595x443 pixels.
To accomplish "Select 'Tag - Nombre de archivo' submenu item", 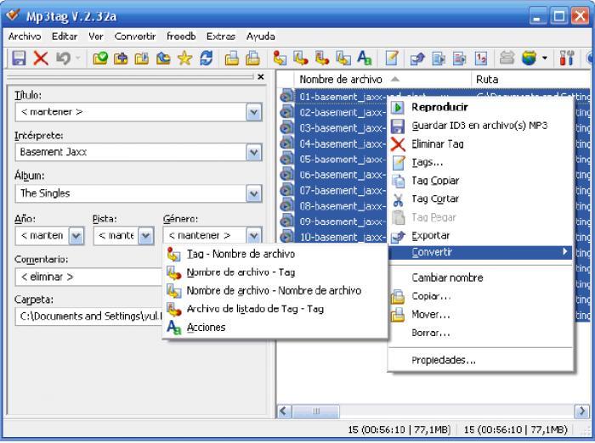I will pos(241,254).
